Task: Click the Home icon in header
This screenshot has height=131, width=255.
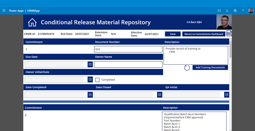Action: point(32,22)
